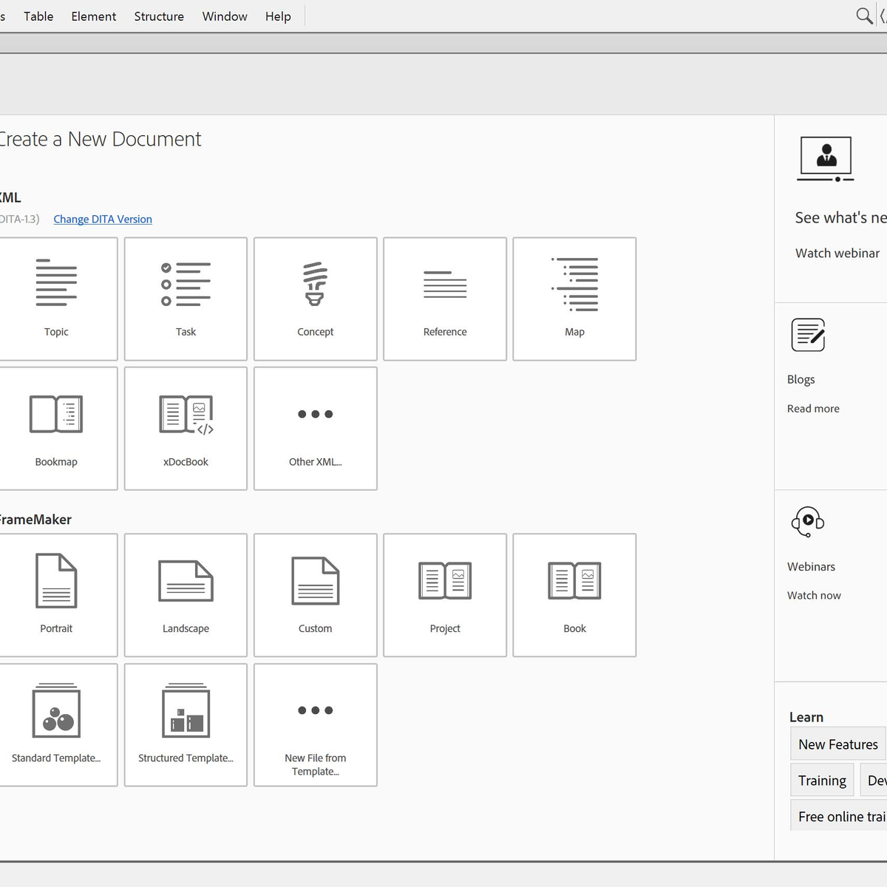This screenshot has height=887, width=887.
Task: Open the Structure menu
Action: pyautogui.click(x=159, y=16)
